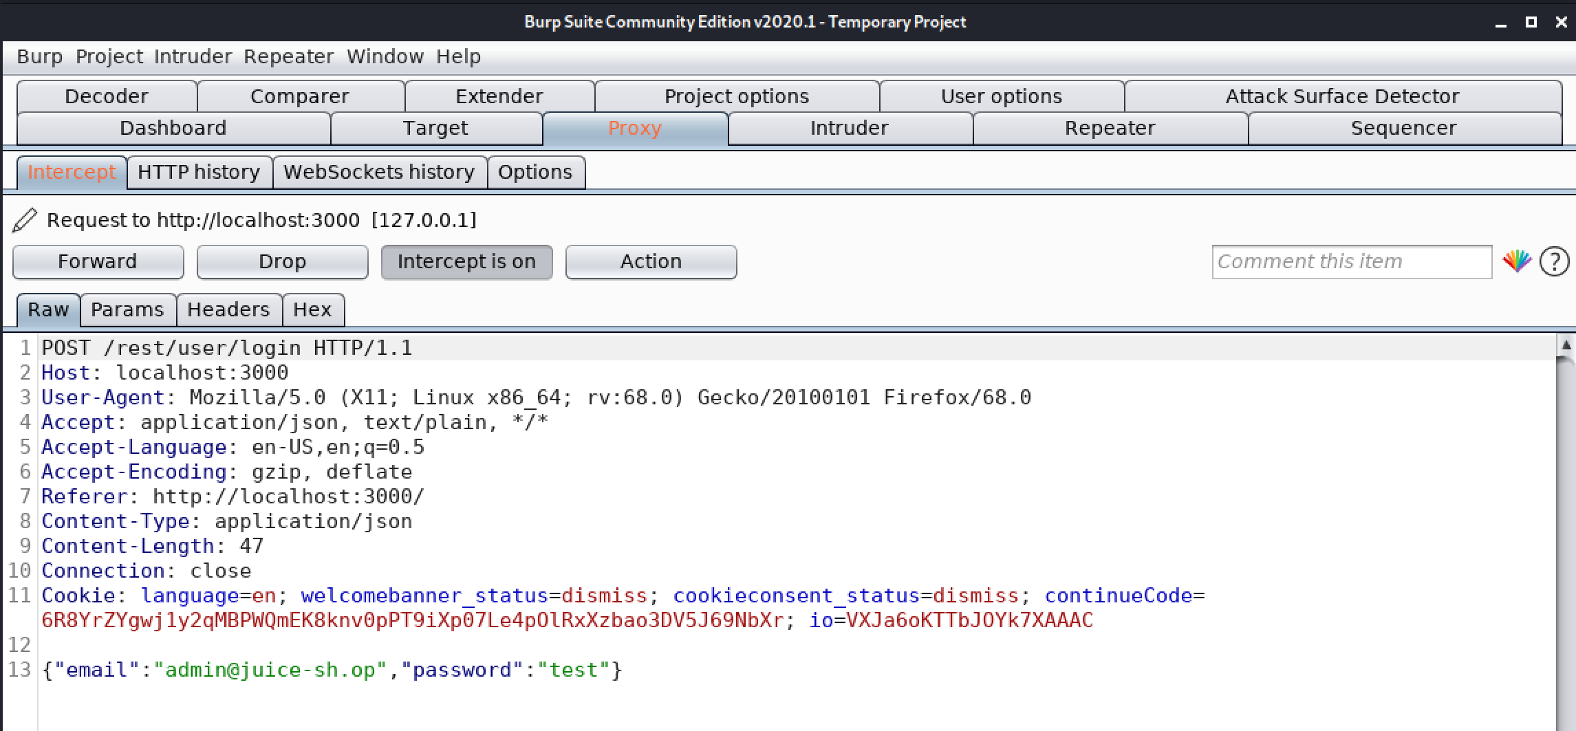Open the Intruder menu in menu bar
1576x731 pixels.
193,56
